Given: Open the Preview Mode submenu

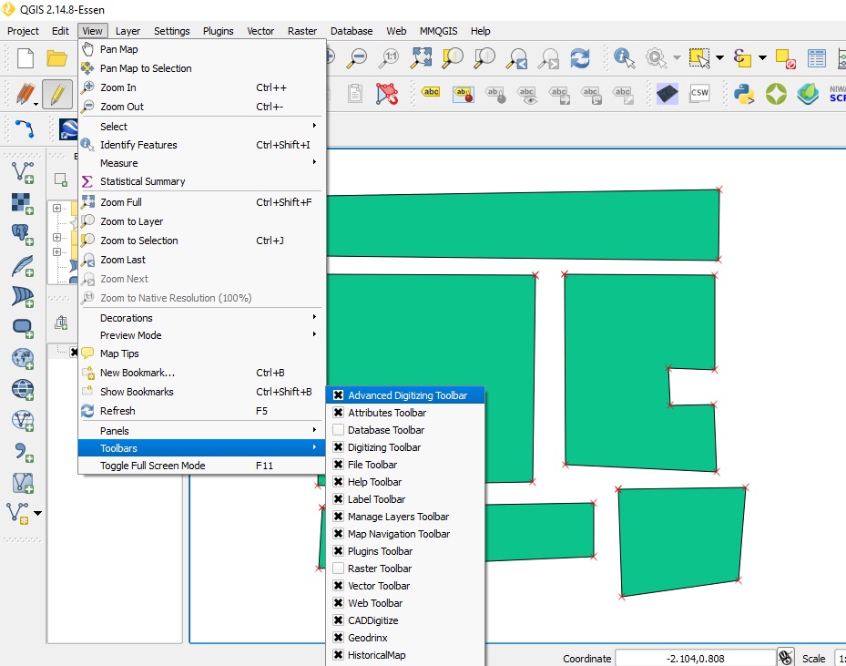Looking at the screenshot, I should 202,335.
